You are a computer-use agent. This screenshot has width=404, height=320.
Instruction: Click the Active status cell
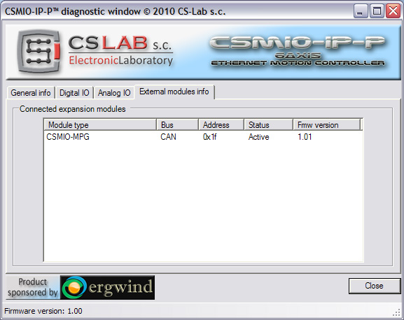(x=258, y=137)
